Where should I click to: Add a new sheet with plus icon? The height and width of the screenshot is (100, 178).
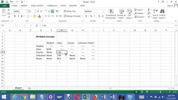coord(29,88)
